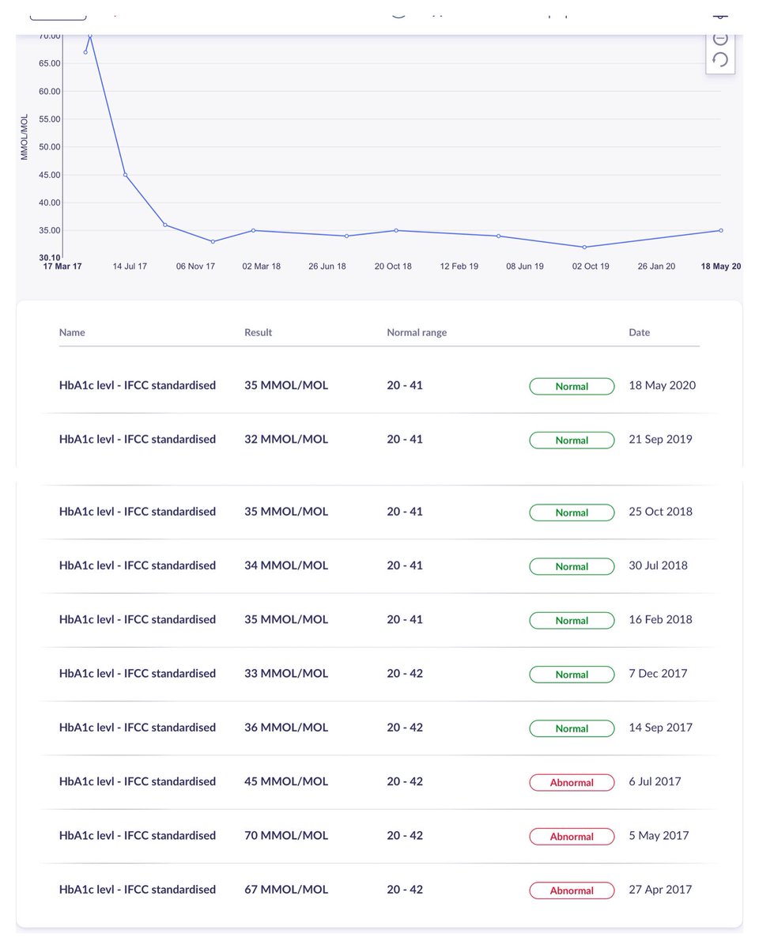The width and height of the screenshot is (759, 949).
Task: Select the chart data point at 45
Action: click(125, 175)
